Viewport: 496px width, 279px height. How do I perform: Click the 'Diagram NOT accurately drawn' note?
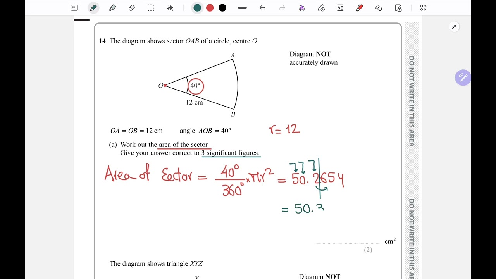click(313, 58)
